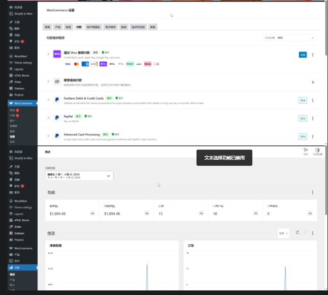The image size is (328, 295).
Task: Open 订单 orders submenu with badge
Action: [x=14, y=115]
